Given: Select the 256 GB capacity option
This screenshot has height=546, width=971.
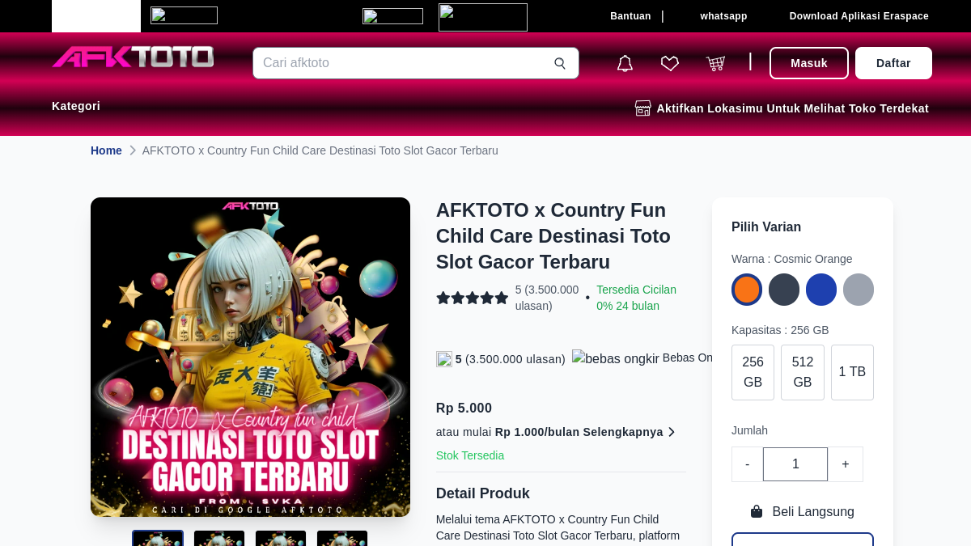Looking at the screenshot, I should (753, 372).
